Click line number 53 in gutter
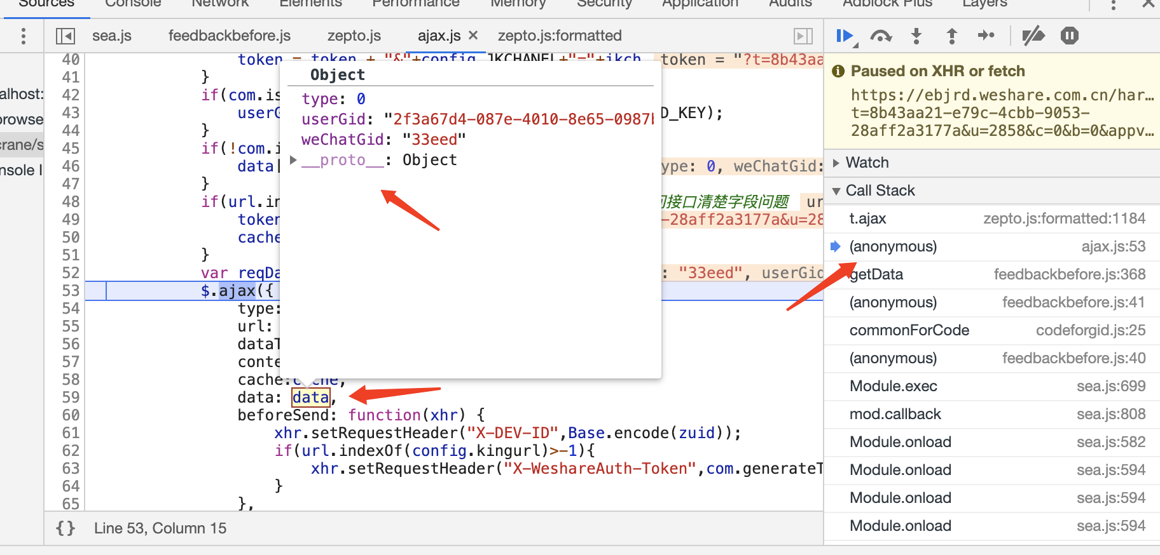The image size is (1160, 555). 71,291
